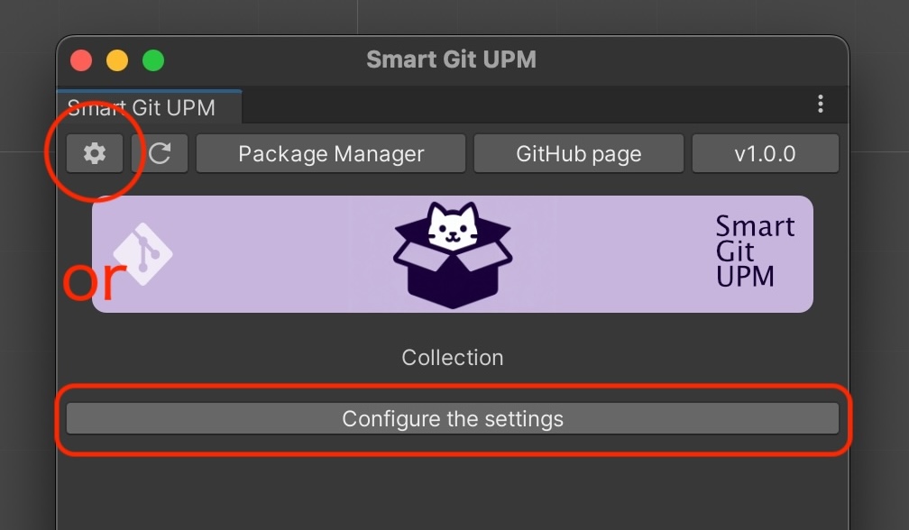Visit the GitHub page
909x530 pixels.
578,152
